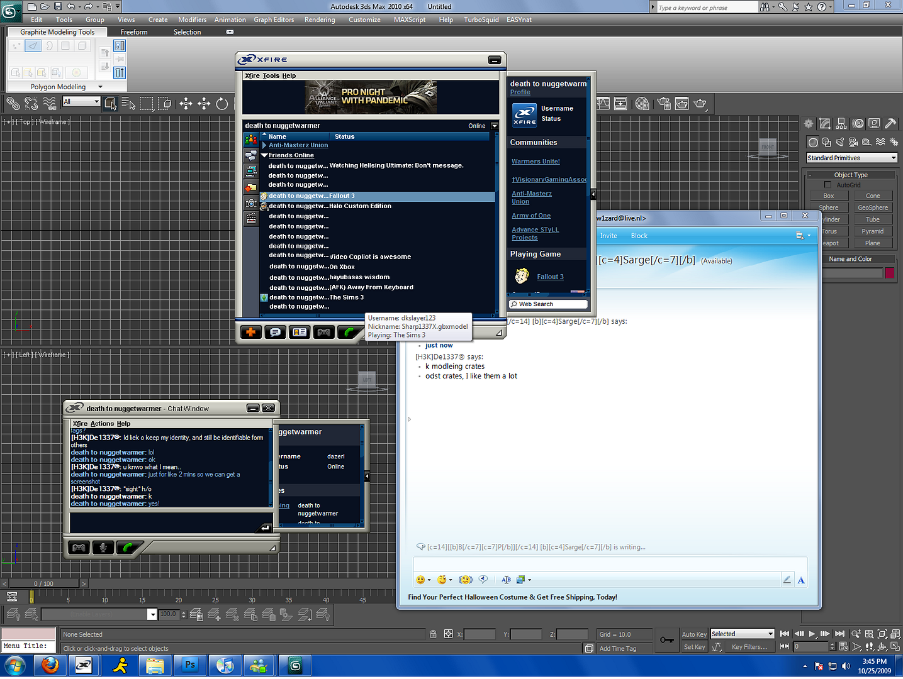This screenshot has width=903, height=679.
Task: Open the Material Editor icon
Action: tap(642, 103)
